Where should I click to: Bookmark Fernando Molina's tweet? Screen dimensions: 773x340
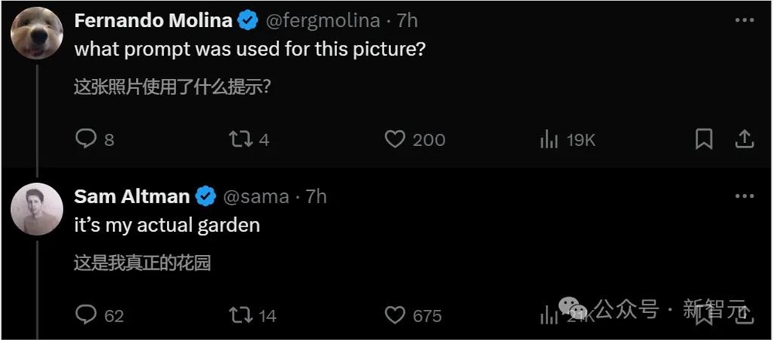pos(703,139)
